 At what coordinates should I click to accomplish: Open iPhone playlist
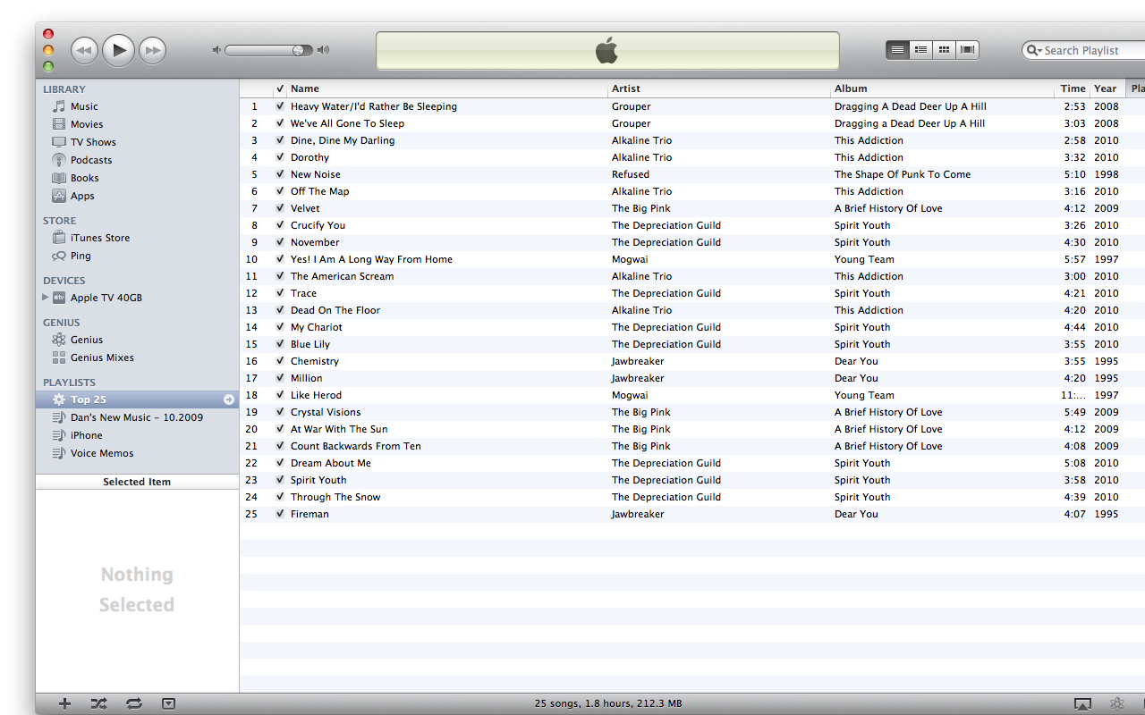(86, 435)
